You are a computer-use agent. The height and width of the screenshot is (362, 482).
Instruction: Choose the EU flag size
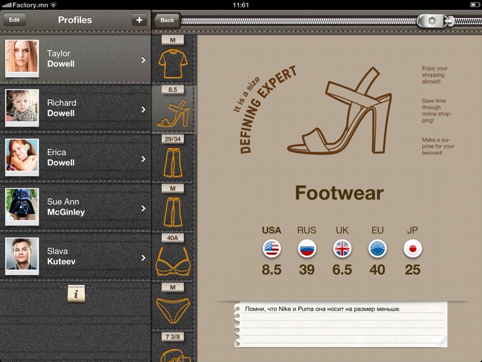(377, 248)
